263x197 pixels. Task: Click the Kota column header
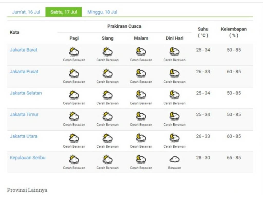coord(14,32)
